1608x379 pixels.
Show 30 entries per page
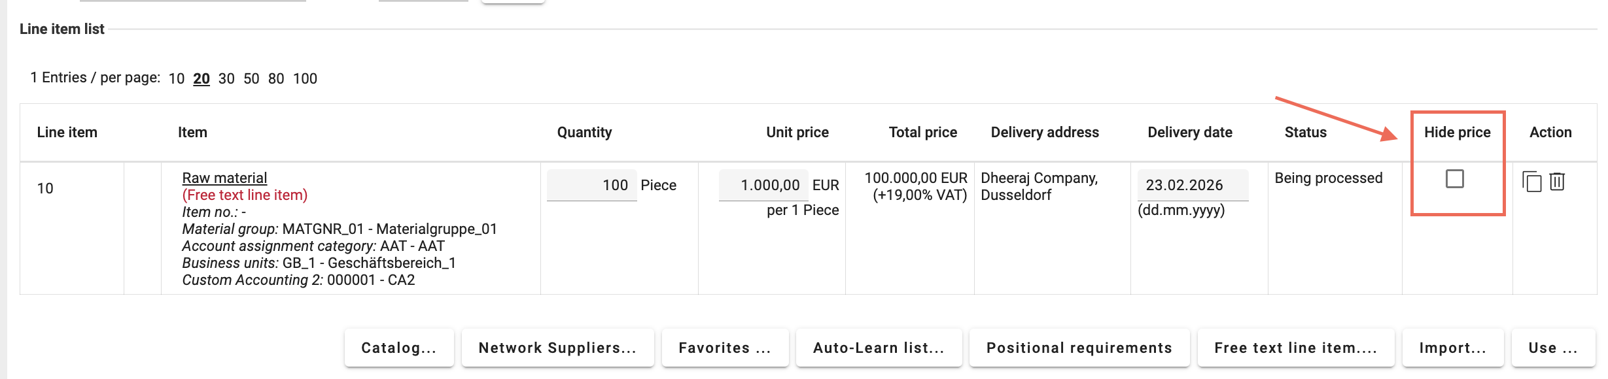(x=226, y=78)
